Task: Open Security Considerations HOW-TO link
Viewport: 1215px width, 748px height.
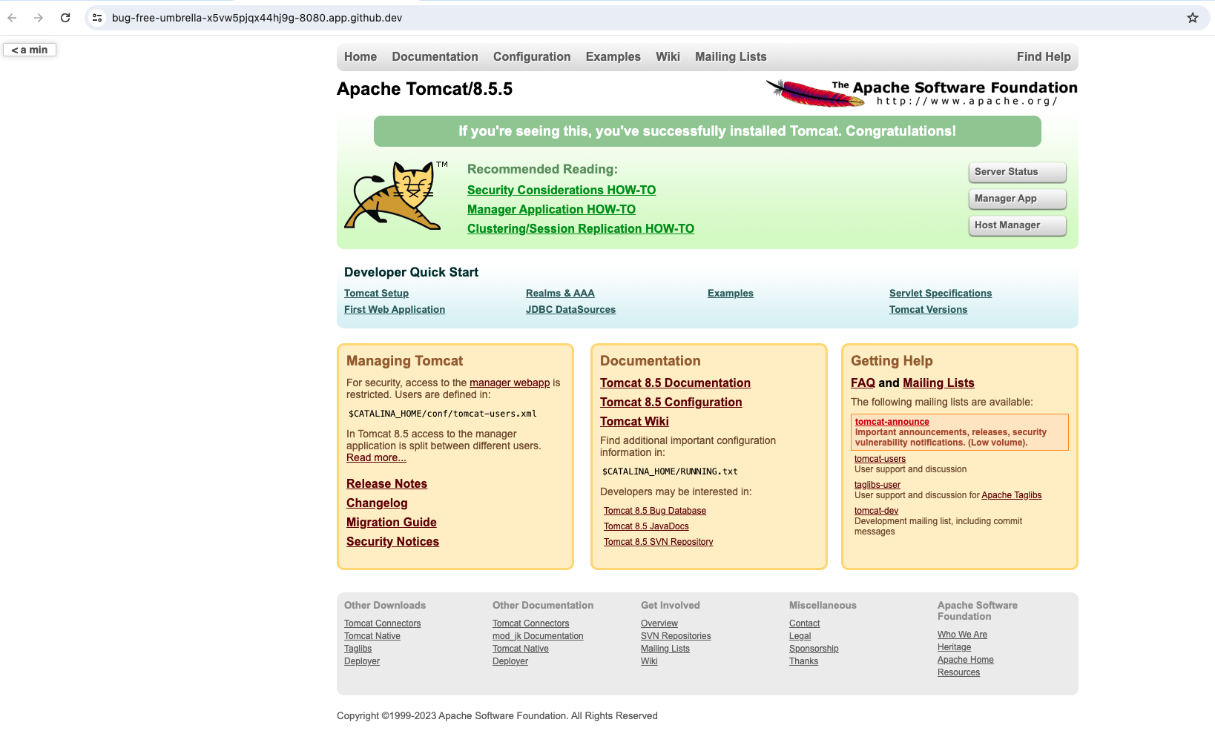Action: pos(562,191)
